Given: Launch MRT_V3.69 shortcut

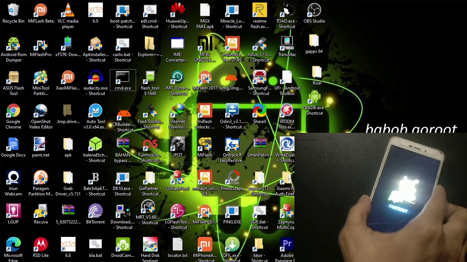Looking at the screenshot, I should pyautogui.click(x=148, y=207).
